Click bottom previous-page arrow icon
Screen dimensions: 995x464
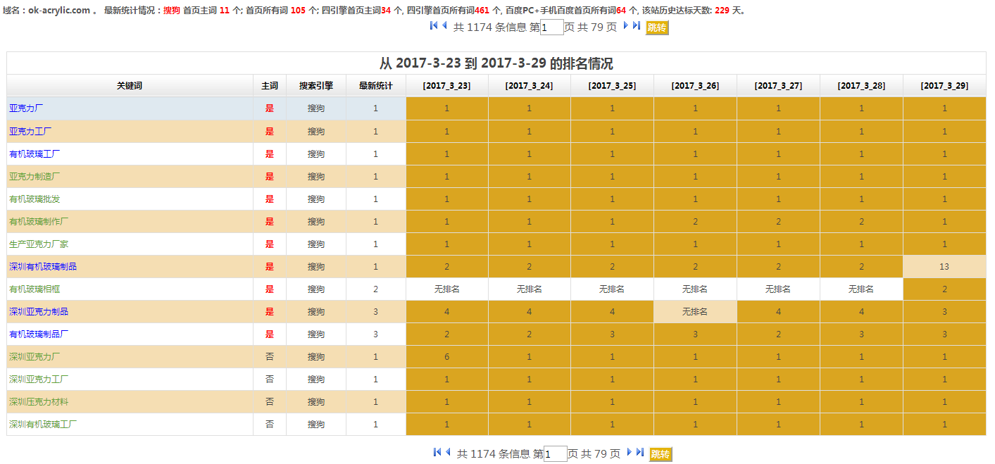click(x=448, y=453)
